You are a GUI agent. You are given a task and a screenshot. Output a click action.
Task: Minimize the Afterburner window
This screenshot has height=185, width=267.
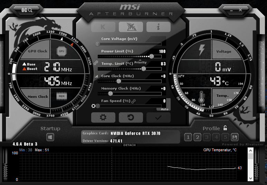[231, 11]
